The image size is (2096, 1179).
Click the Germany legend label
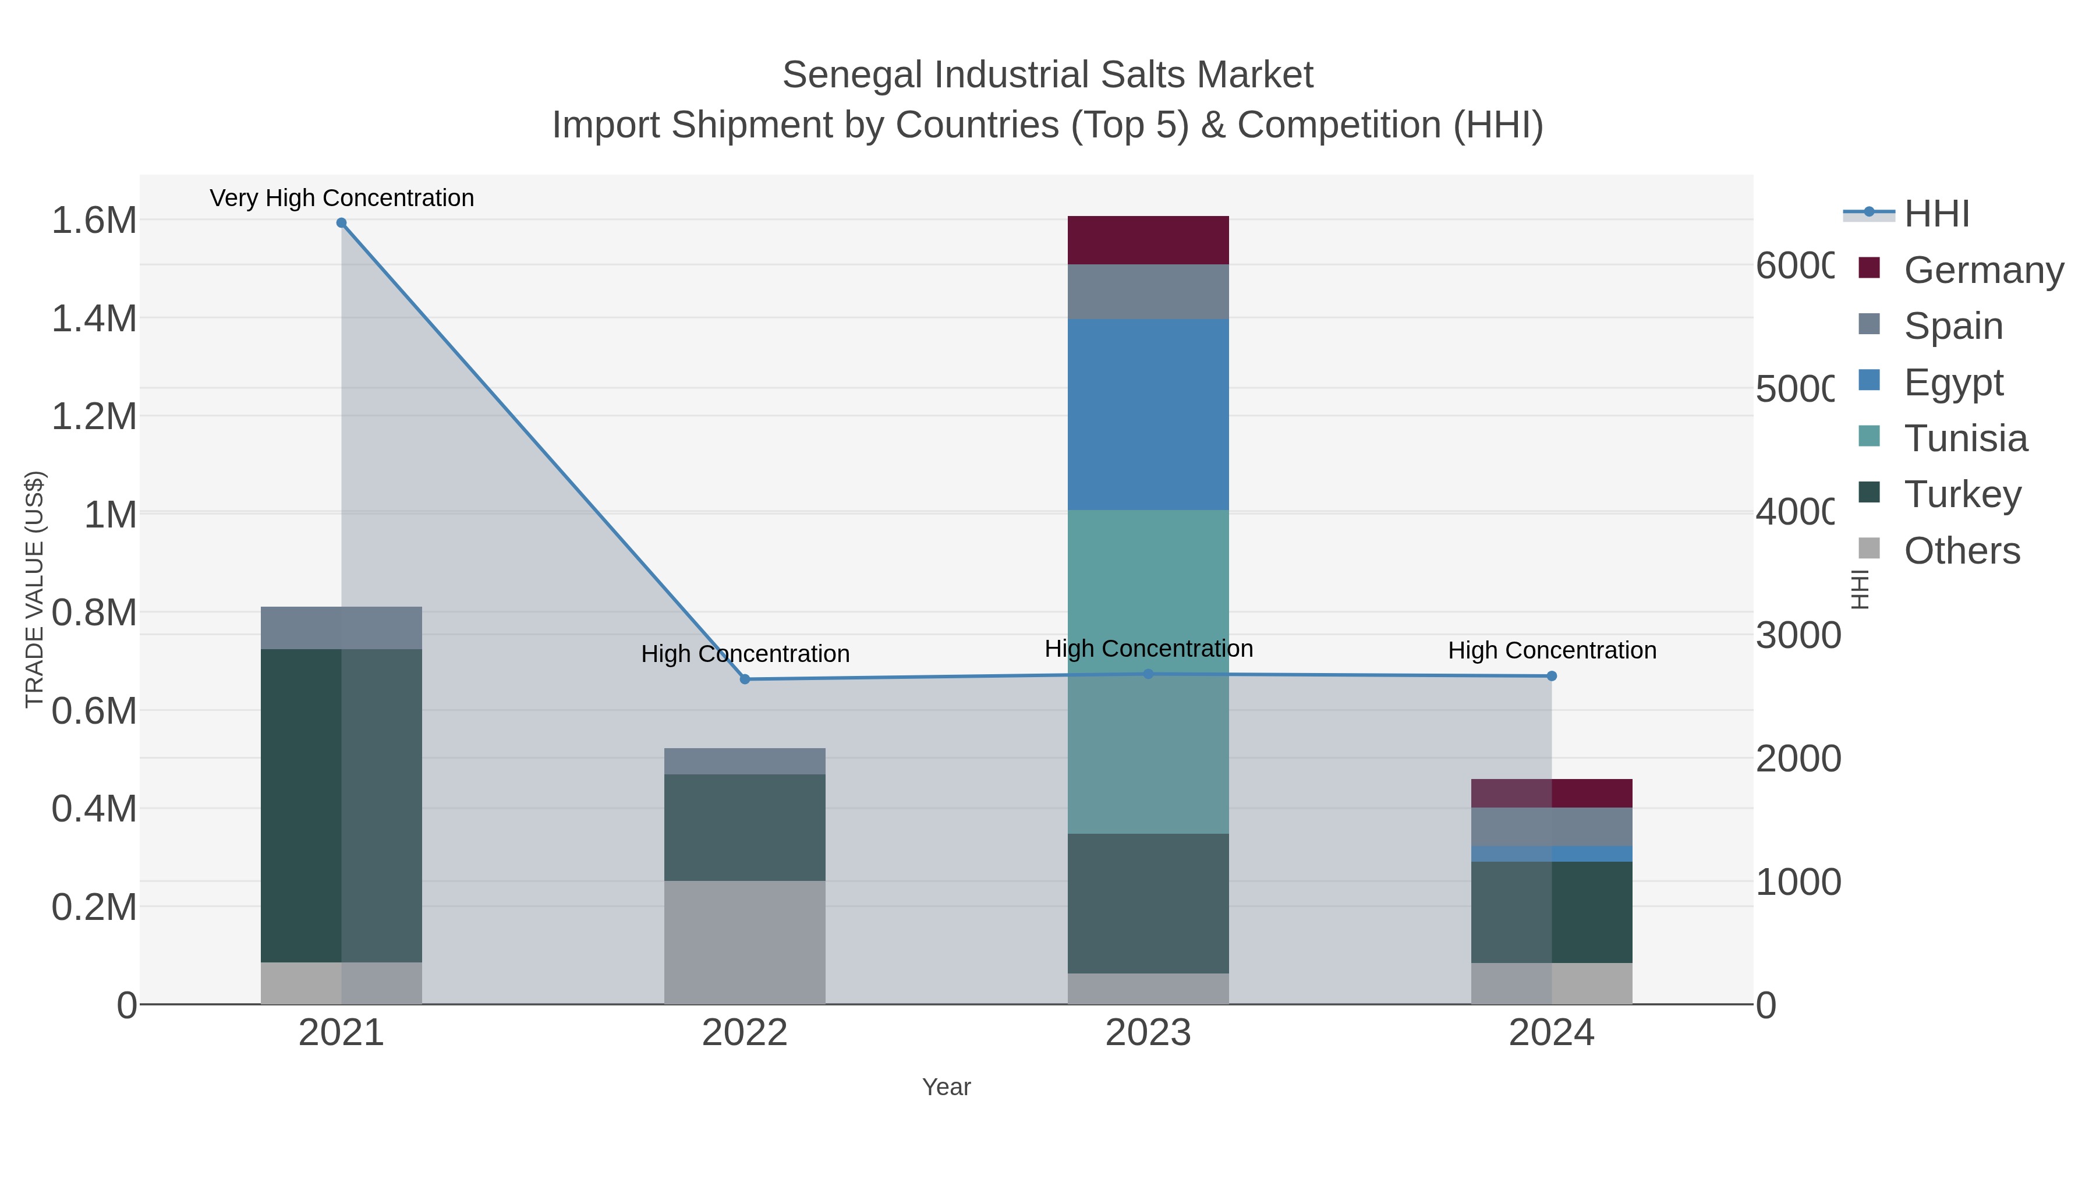[x=1984, y=270]
